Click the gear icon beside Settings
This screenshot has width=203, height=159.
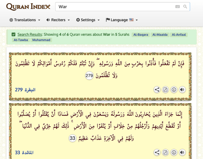78,20
